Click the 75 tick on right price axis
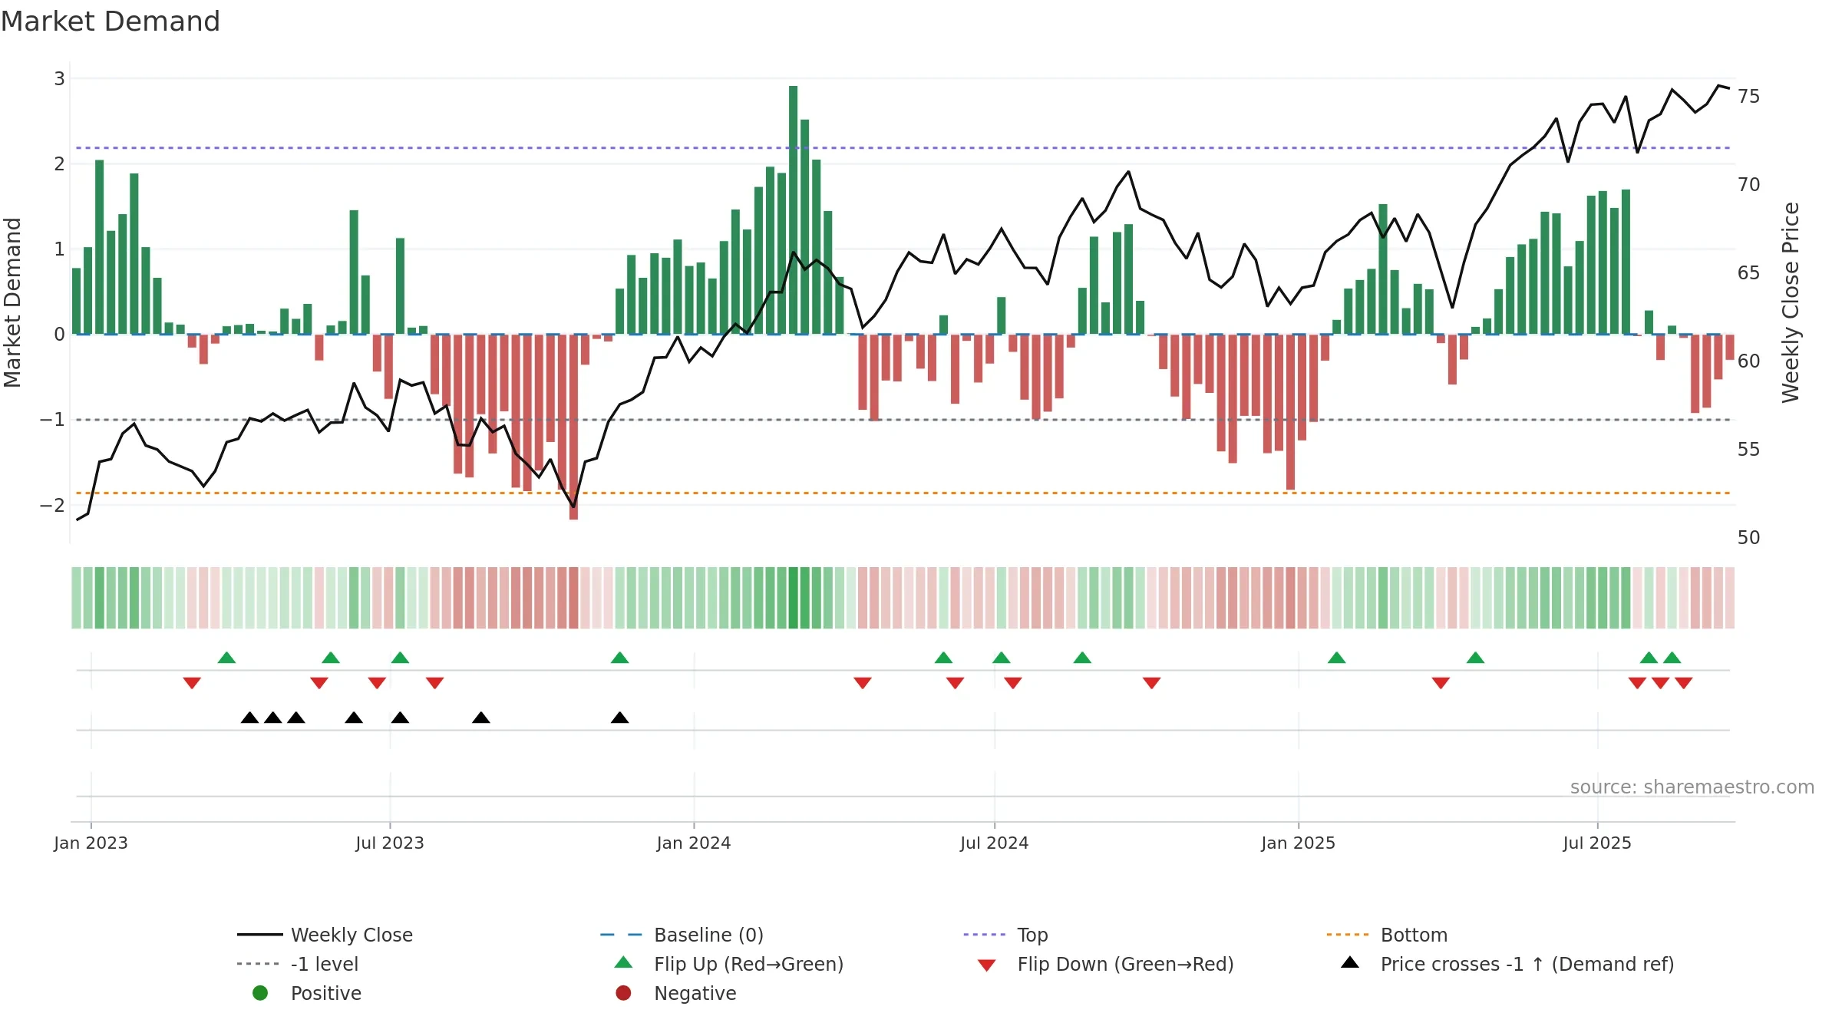 tap(1749, 97)
